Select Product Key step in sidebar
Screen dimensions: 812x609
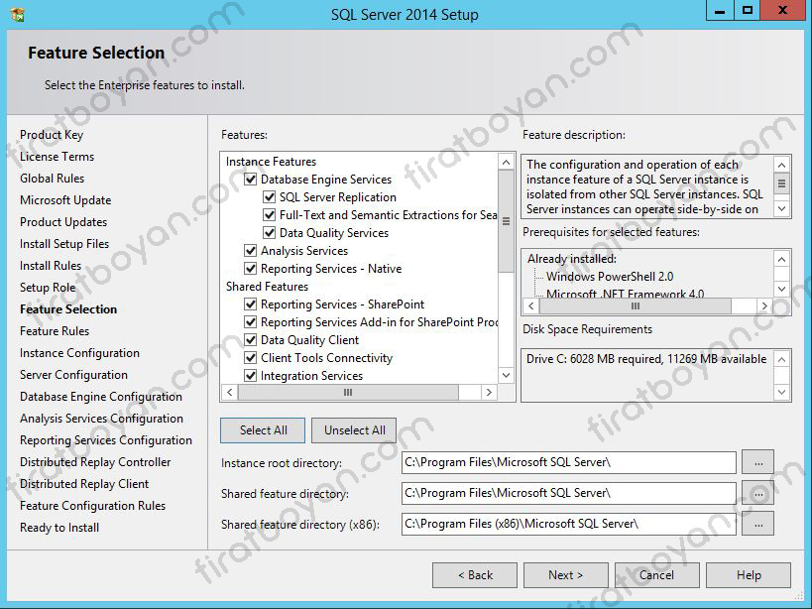pyautogui.click(x=52, y=135)
